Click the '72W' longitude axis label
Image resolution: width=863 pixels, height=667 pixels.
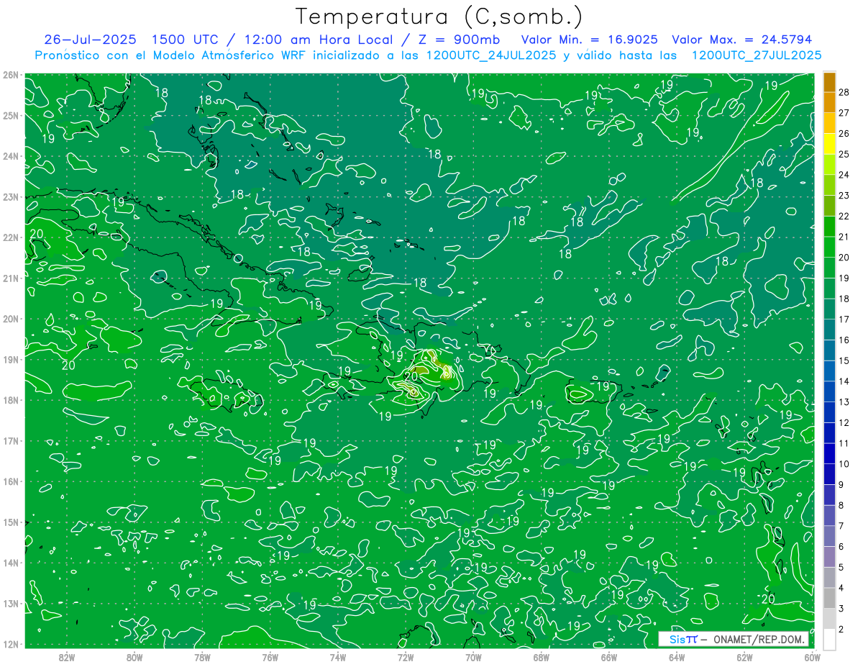click(x=406, y=657)
